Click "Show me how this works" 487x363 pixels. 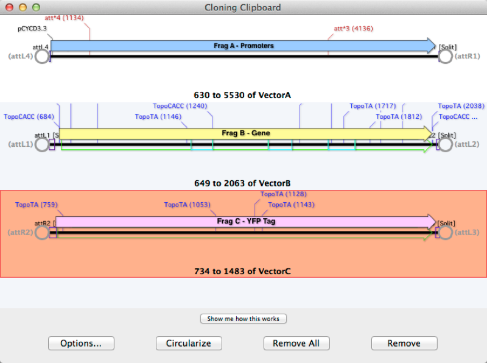click(x=243, y=318)
